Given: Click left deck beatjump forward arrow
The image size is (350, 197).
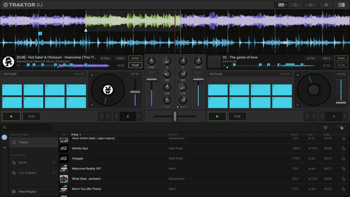Looking at the screenshot, I should 108,116.
